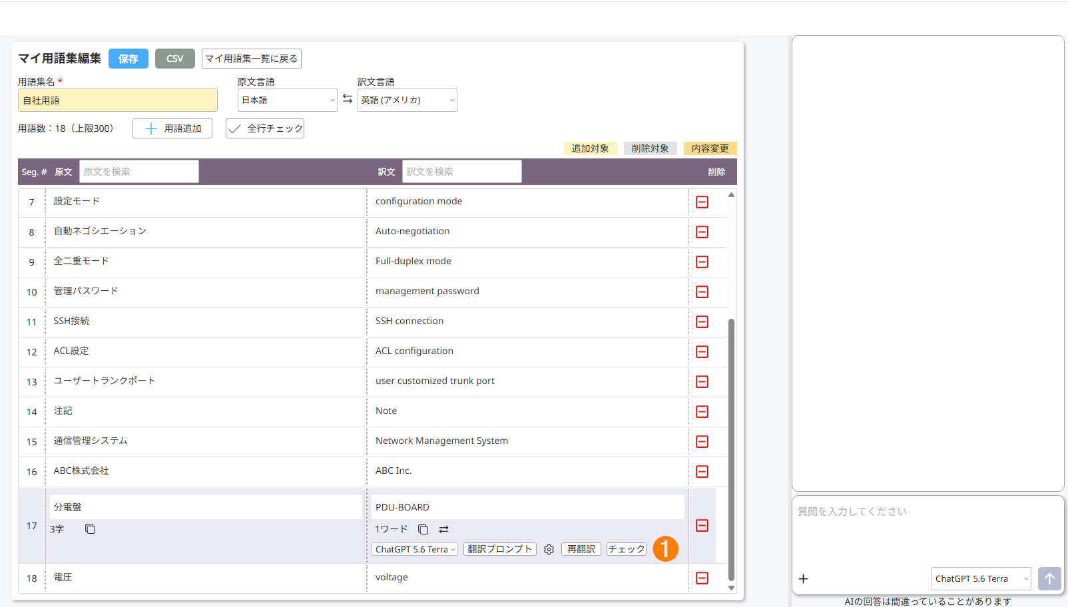This screenshot has width=1068, height=607.
Task: Export glossary with CSV button
Action: 175,59
